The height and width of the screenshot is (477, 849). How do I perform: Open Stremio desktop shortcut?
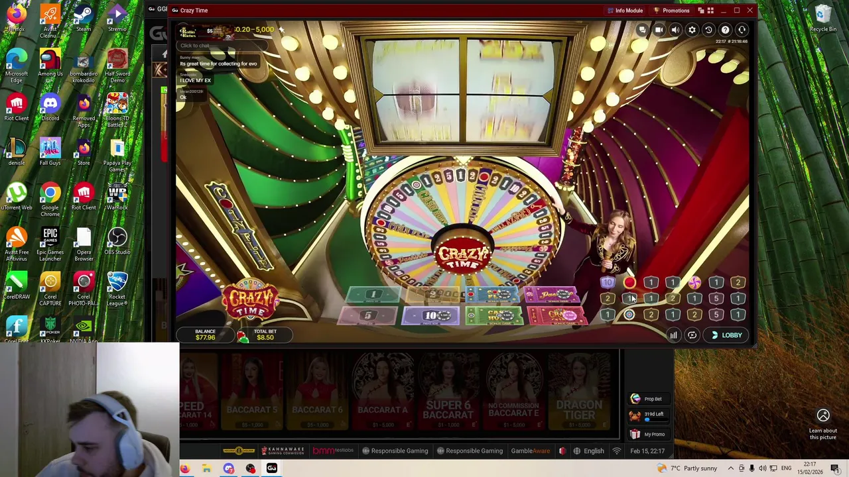(x=117, y=18)
